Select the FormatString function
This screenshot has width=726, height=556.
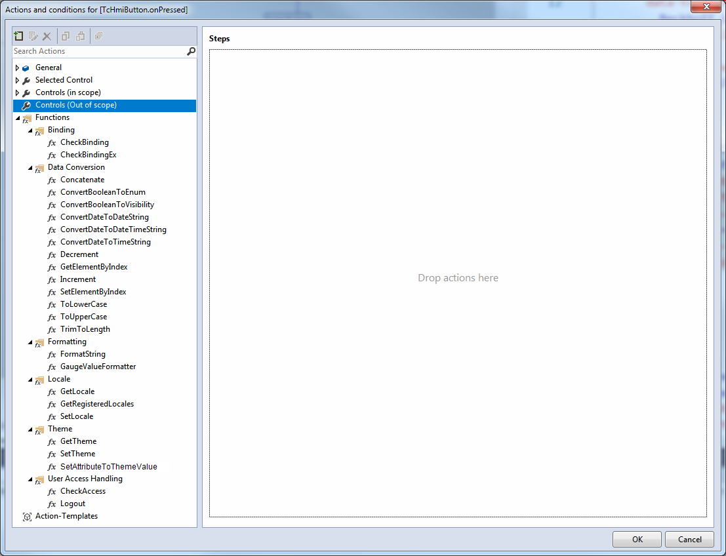(83, 355)
